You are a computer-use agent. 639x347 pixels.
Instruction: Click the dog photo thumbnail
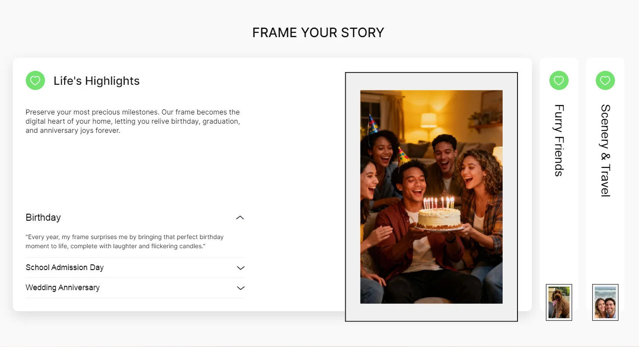tap(559, 302)
